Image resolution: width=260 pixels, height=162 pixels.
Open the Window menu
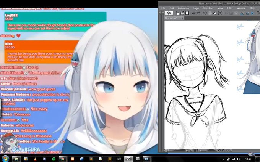pyautogui.click(x=241, y=8)
